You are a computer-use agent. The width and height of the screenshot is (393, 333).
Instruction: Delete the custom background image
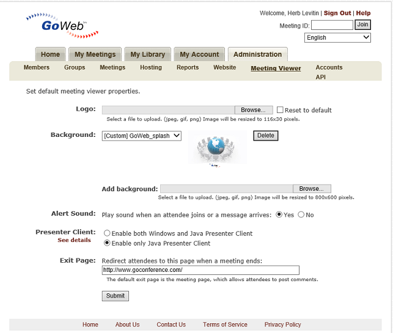click(265, 136)
